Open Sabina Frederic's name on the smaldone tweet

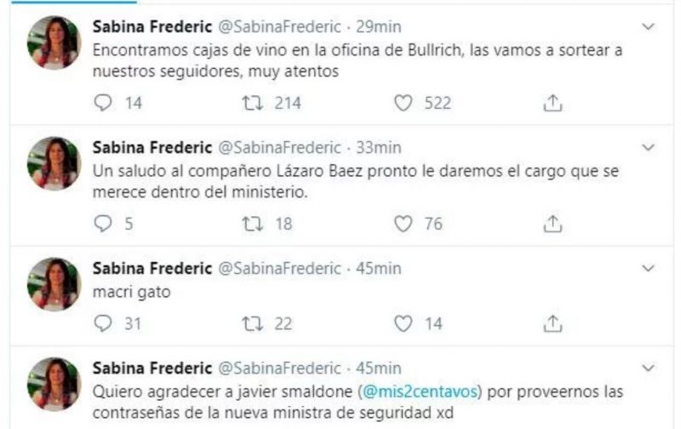click(152, 369)
